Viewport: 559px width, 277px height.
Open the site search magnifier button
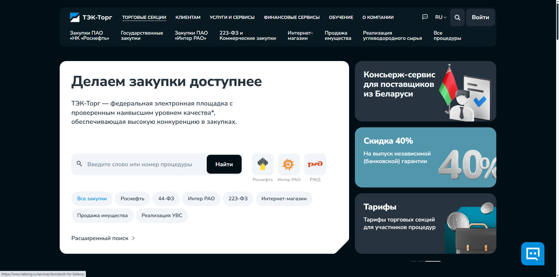[x=457, y=17]
